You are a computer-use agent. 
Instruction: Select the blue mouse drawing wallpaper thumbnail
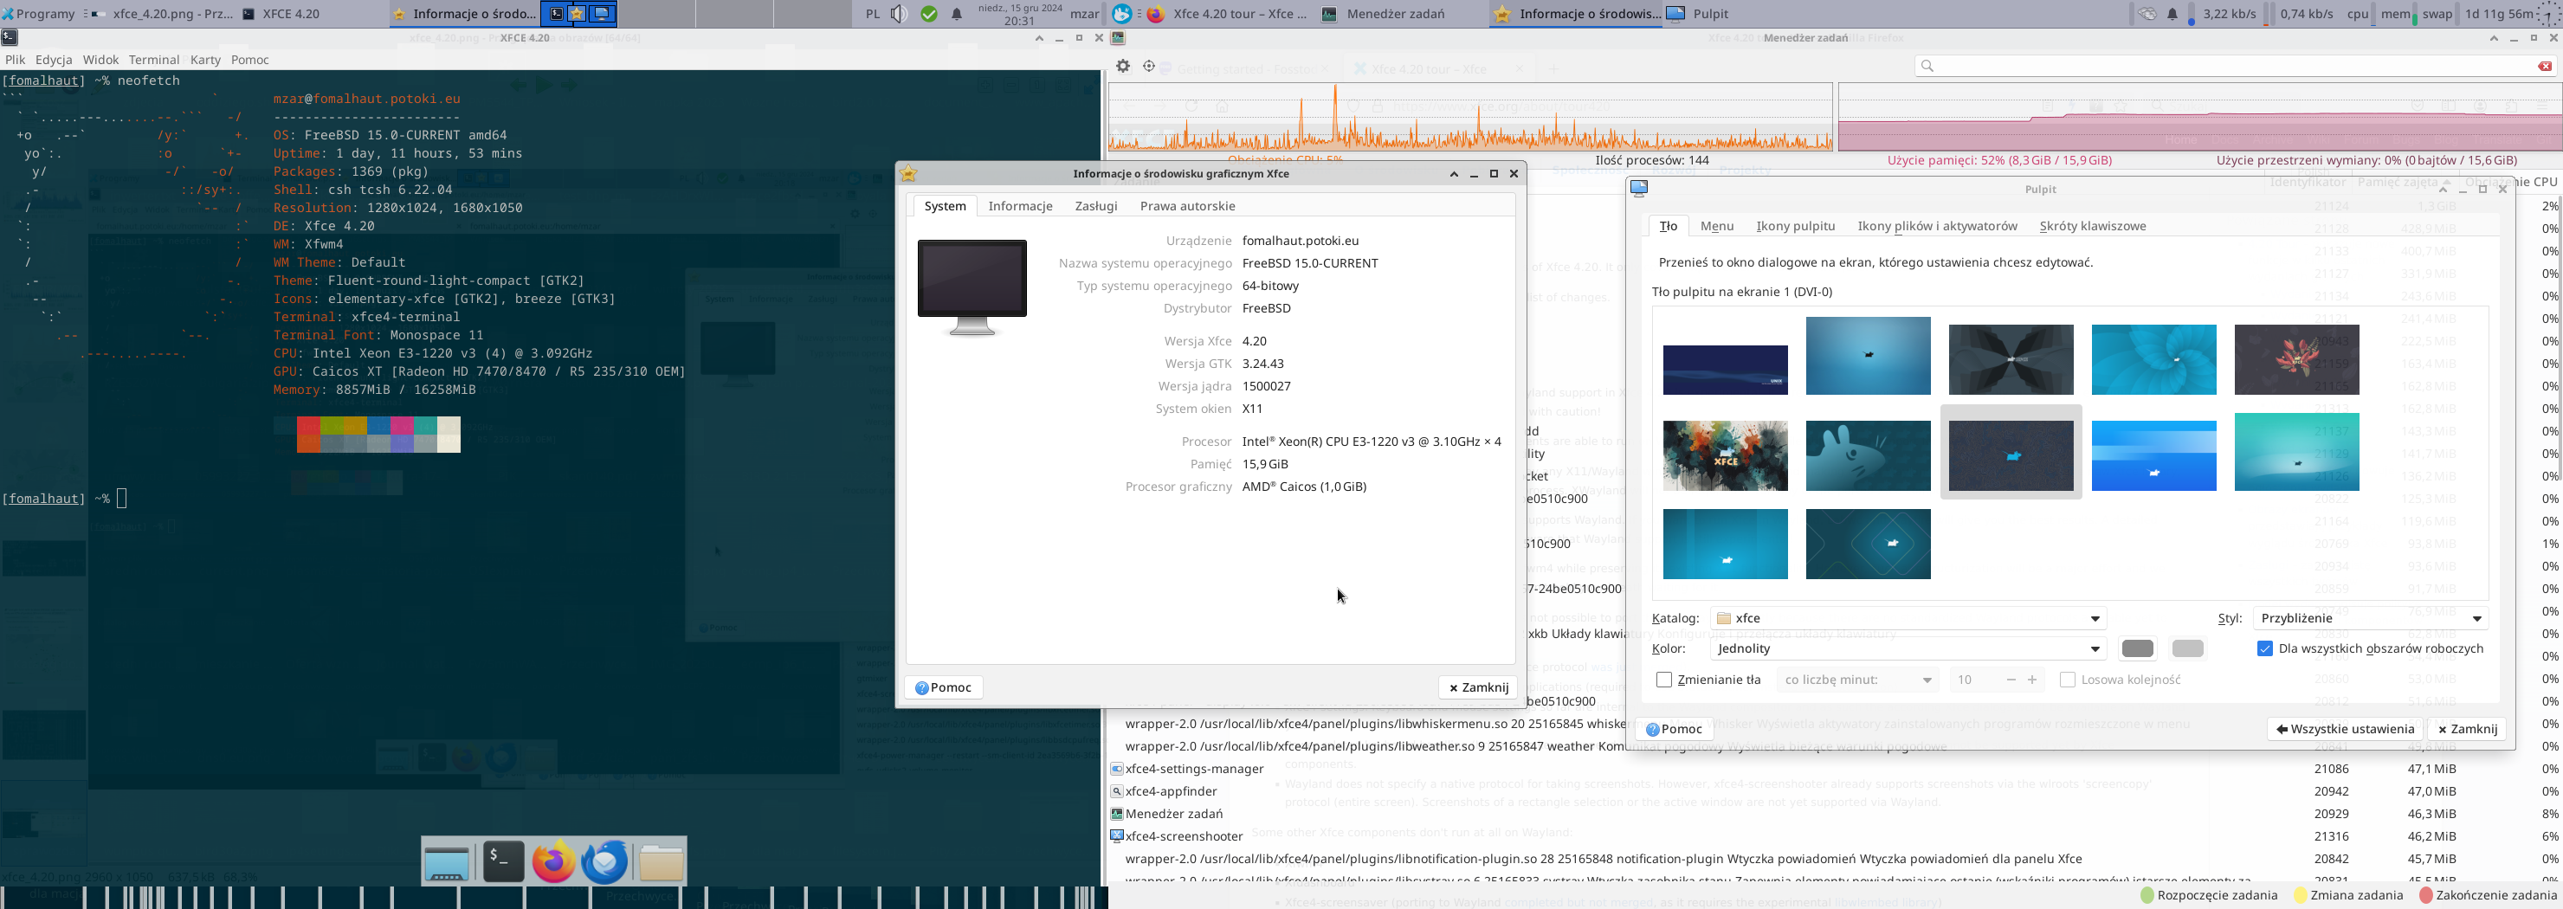click(x=1868, y=455)
